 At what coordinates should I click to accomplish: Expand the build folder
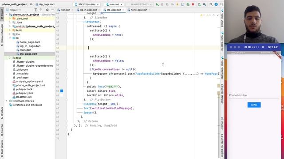click(x=10, y=30)
